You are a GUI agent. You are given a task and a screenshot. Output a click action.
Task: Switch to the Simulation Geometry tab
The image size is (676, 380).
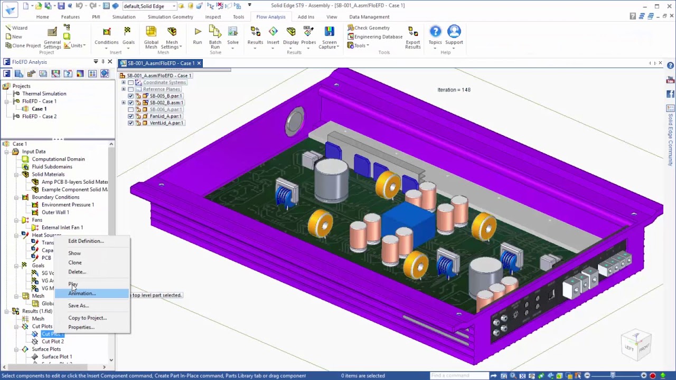click(170, 17)
